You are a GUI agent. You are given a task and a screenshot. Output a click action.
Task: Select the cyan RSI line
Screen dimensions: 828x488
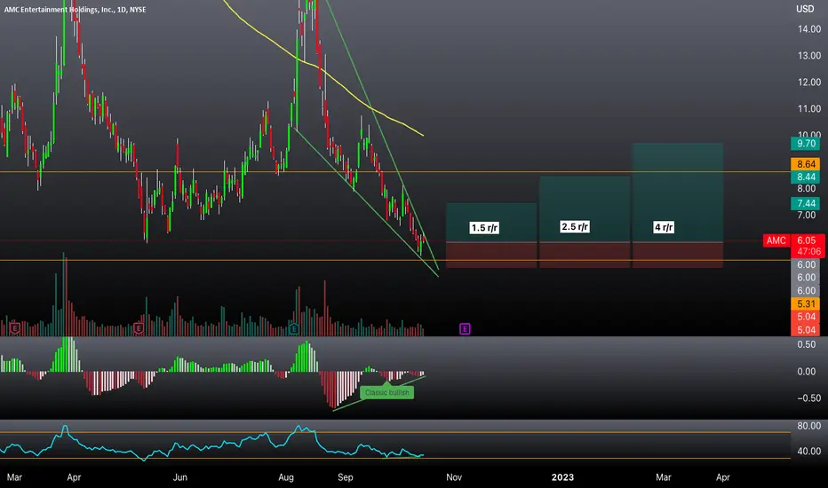211,447
